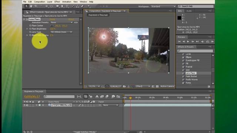Mute audio in the Preview panel
Viewport: 237px width, 133px height.
[203, 41]
